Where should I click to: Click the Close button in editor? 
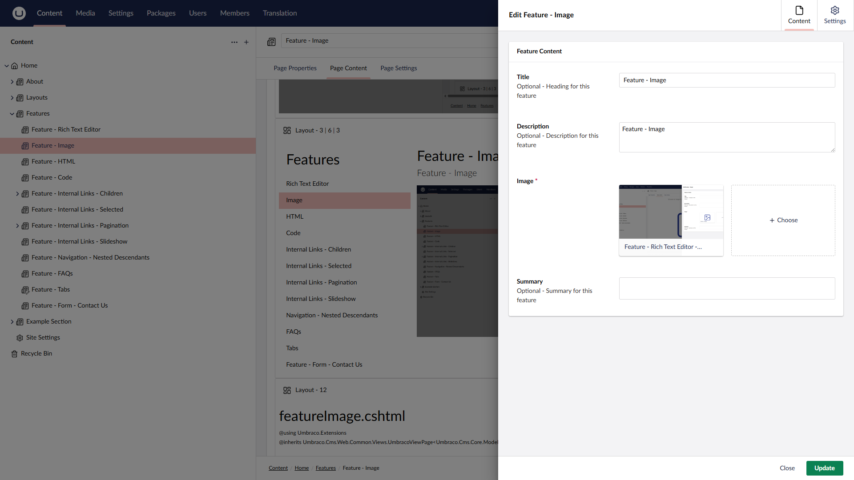(787, 468)
